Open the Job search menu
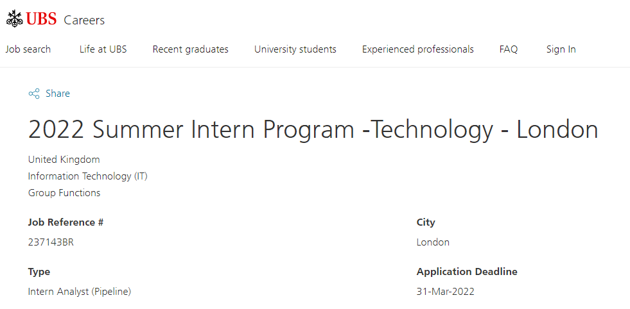The image size is (630, 309). 28,49
